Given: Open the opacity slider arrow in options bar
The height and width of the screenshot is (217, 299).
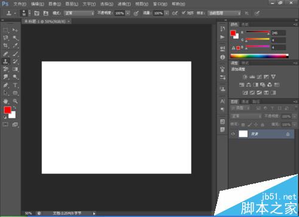Looking at the screenshot, I should (128, 13).
